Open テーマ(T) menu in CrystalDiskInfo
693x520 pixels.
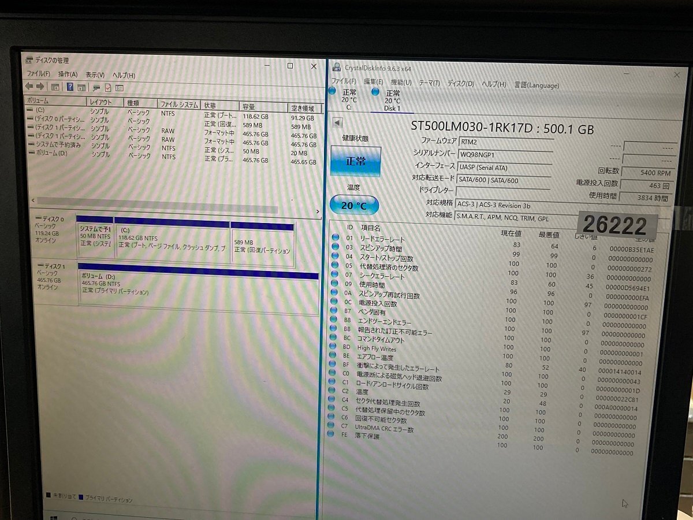click(429, 83)
